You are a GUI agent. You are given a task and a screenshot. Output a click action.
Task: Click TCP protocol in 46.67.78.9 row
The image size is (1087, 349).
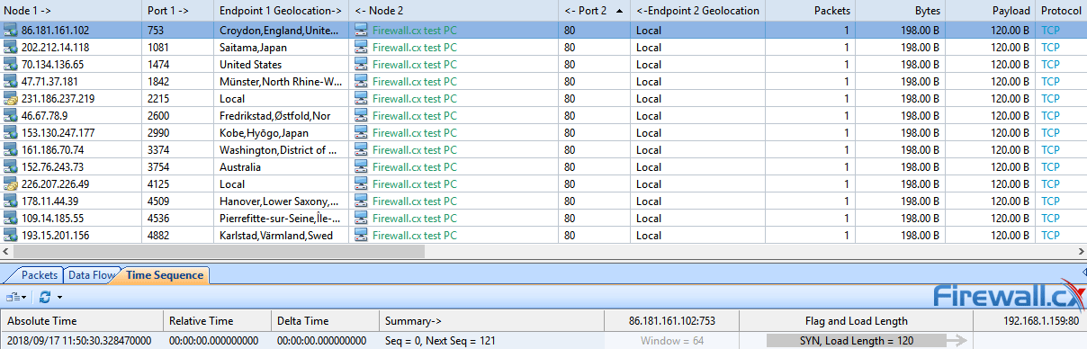click(x=1050, y=116)
